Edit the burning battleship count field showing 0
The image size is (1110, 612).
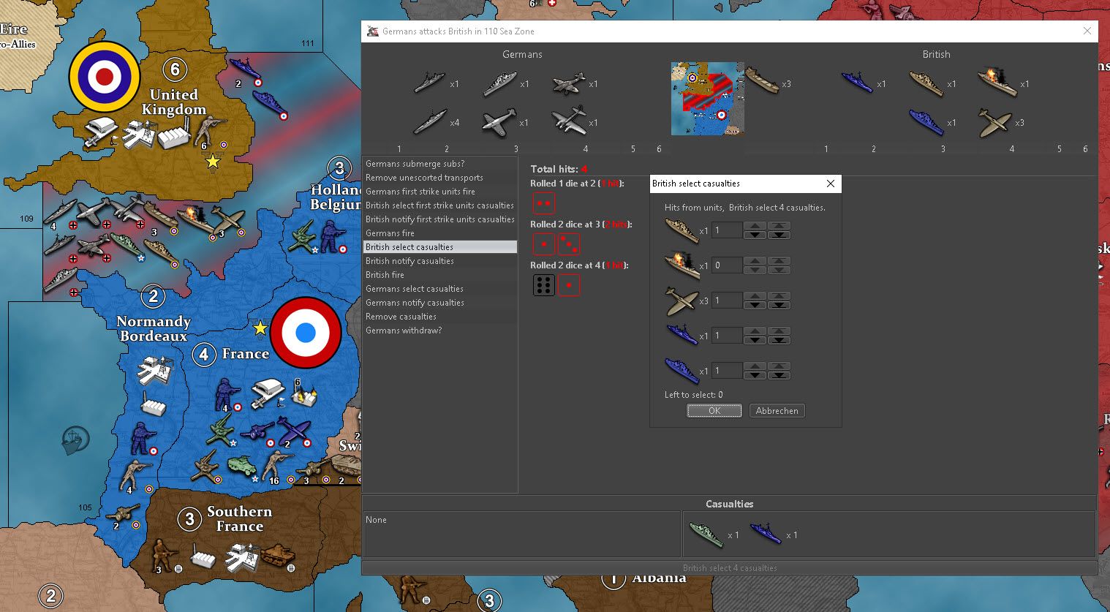tap(727, 265)
